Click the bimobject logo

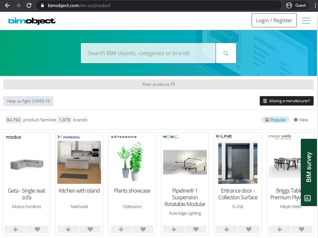(32, 20)
